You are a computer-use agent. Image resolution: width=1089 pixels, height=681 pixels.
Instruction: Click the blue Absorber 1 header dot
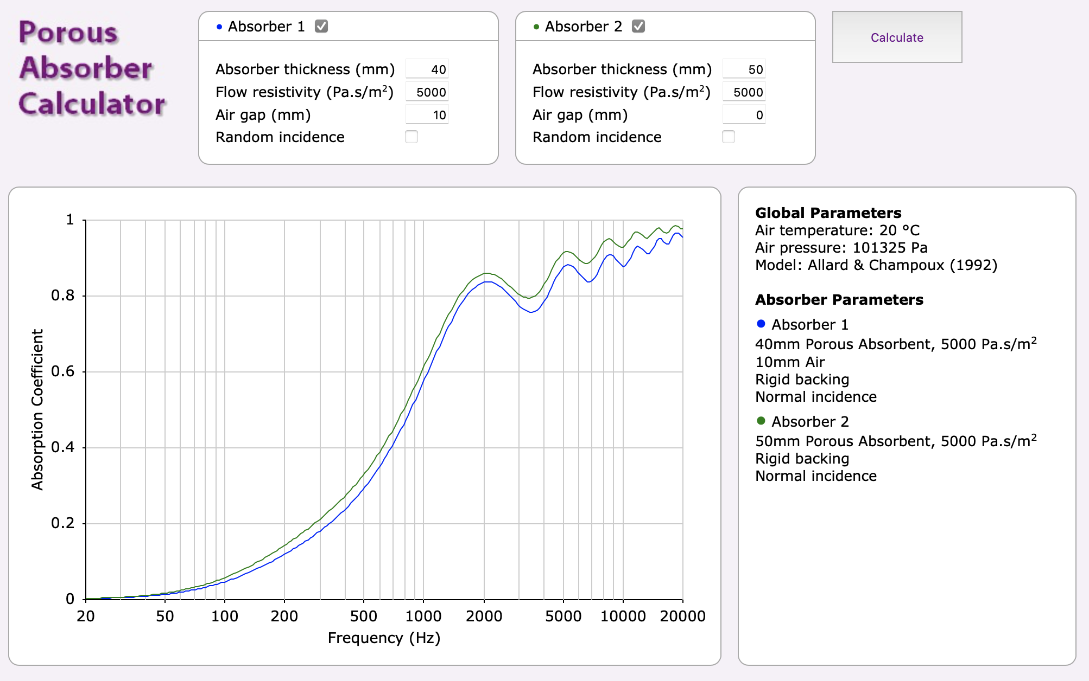(219, 27)
